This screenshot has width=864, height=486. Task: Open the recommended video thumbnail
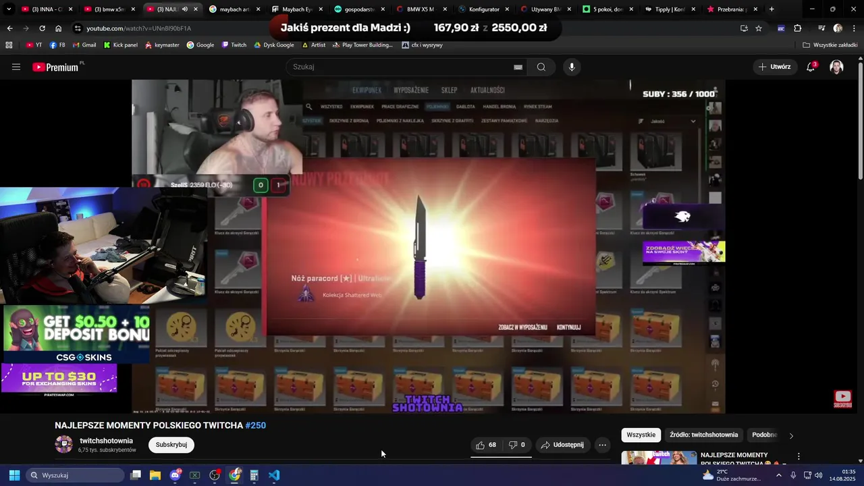(659, 458)
